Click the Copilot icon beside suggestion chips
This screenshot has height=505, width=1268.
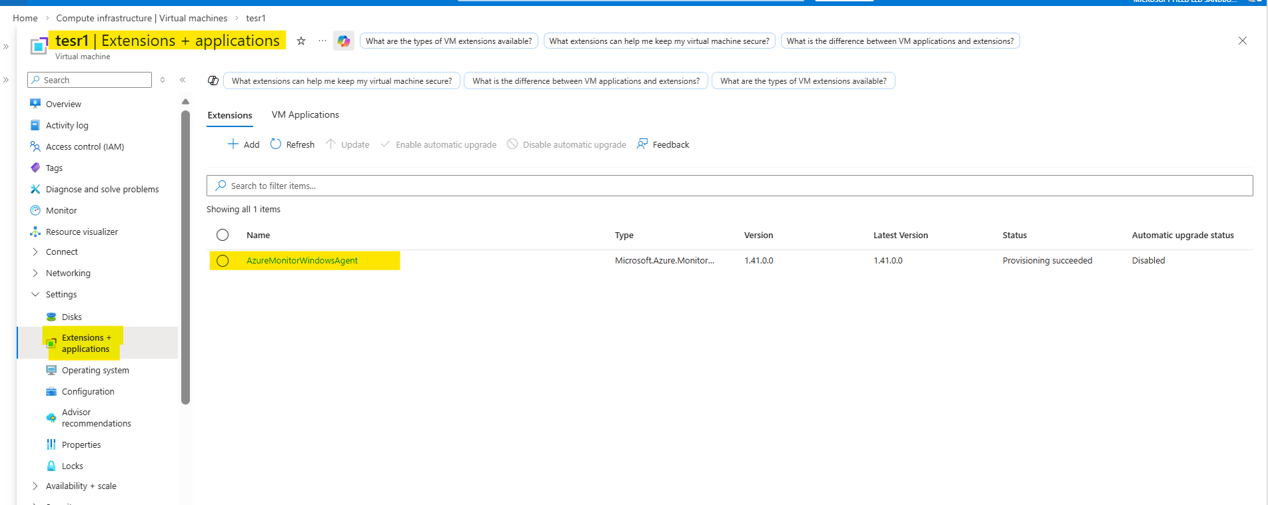point(213,81)
